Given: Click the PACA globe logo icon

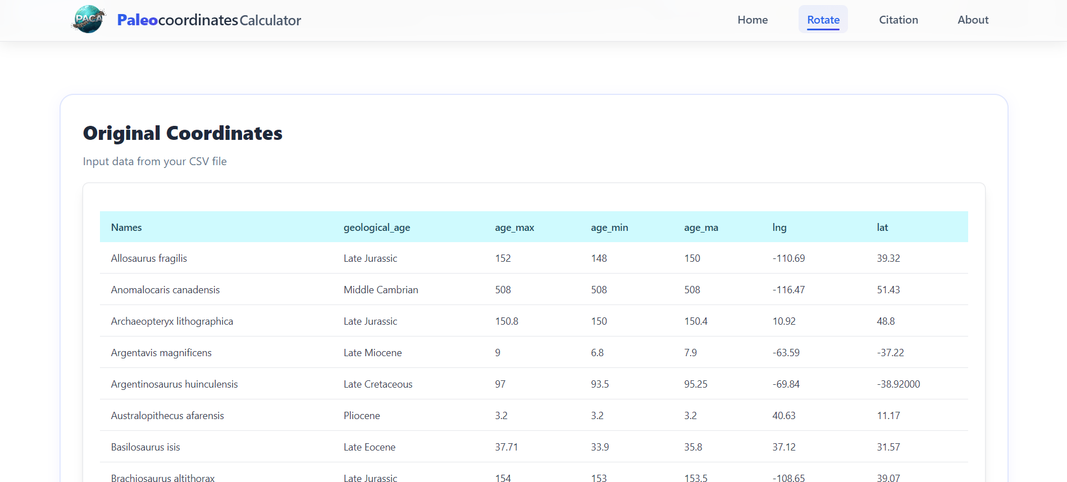Looking at the screenshot, I should [89, 20].
